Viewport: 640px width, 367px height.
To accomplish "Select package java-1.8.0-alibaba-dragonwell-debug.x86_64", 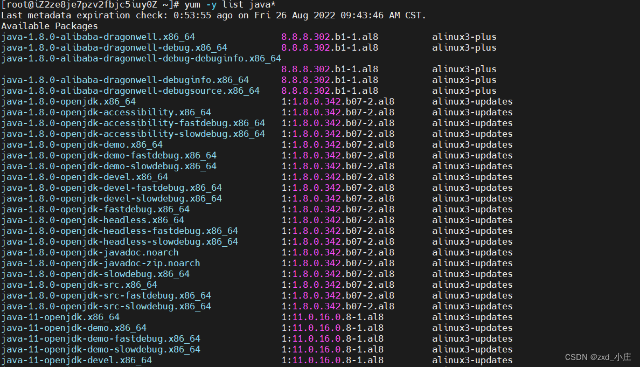I will tap(114, 48).
